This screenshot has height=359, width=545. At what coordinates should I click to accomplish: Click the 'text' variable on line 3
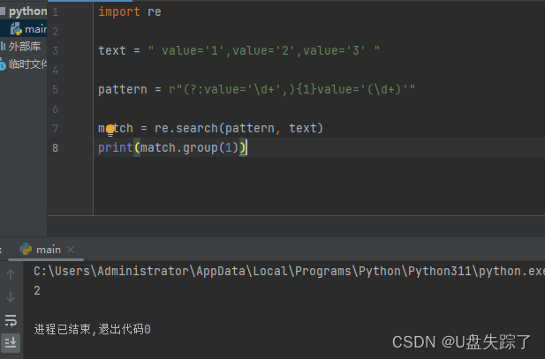tap(112, 50)
